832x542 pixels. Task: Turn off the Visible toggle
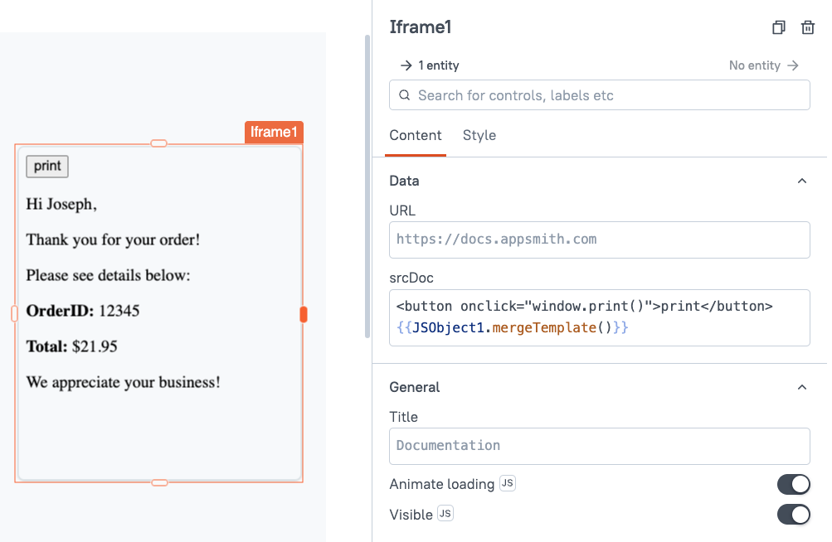point(793,514)
